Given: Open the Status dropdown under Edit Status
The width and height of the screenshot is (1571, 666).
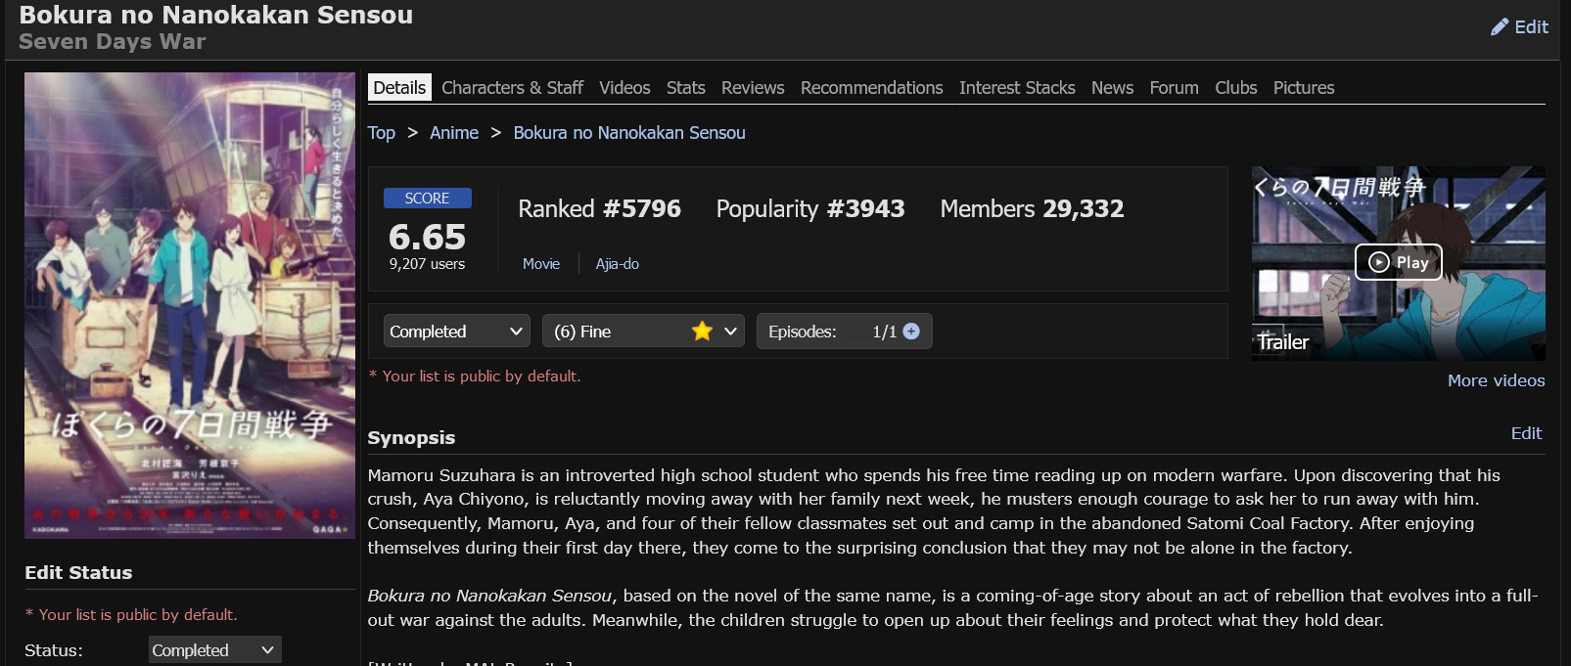Looking at the screenshot, I should [x=215, y=650].
